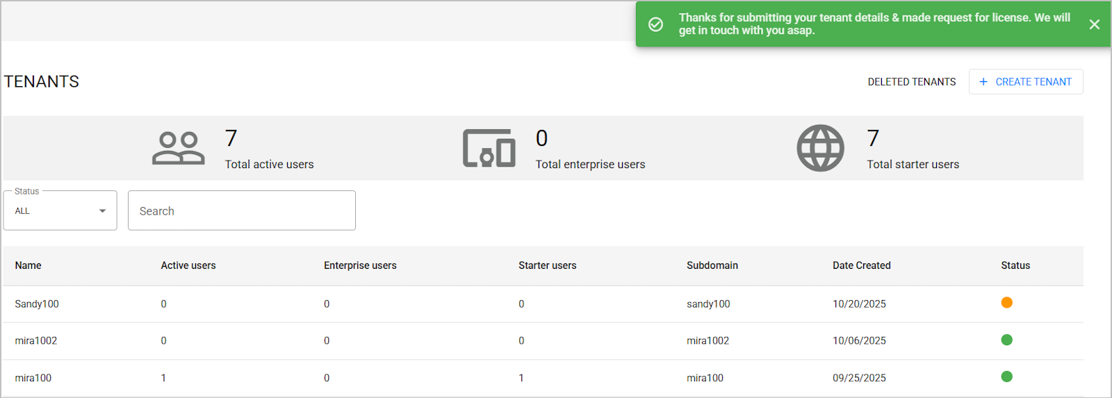Click the green status dot for mira1002
Image resolution: width=1112 pixels, height=398 pixels.
1006,340
